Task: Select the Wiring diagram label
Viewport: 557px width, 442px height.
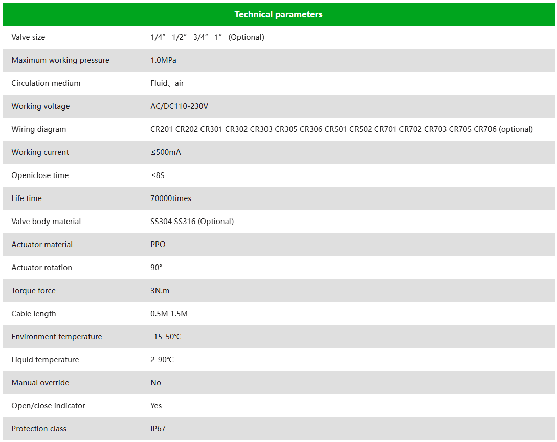Action: pyautogui.click(x=39, y=129)
